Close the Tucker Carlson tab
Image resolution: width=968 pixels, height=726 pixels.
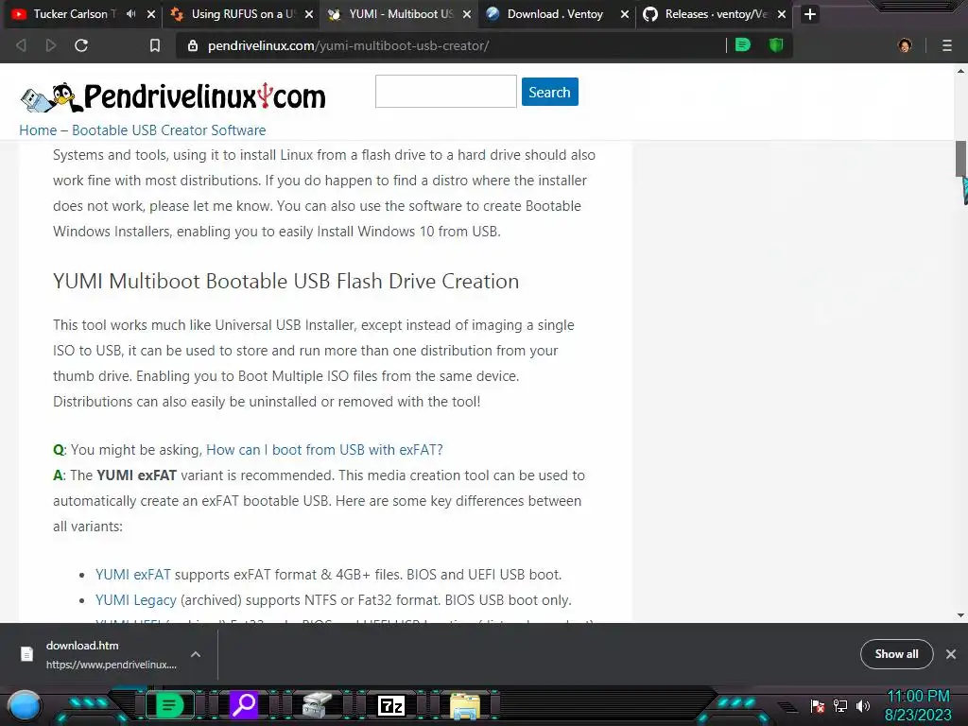[x=151, y=14]
